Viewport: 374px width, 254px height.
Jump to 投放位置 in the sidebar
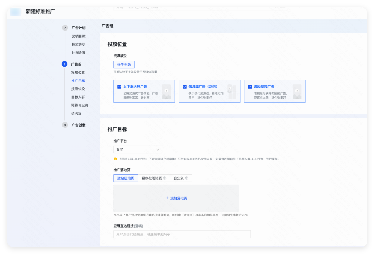click(78, 73)
